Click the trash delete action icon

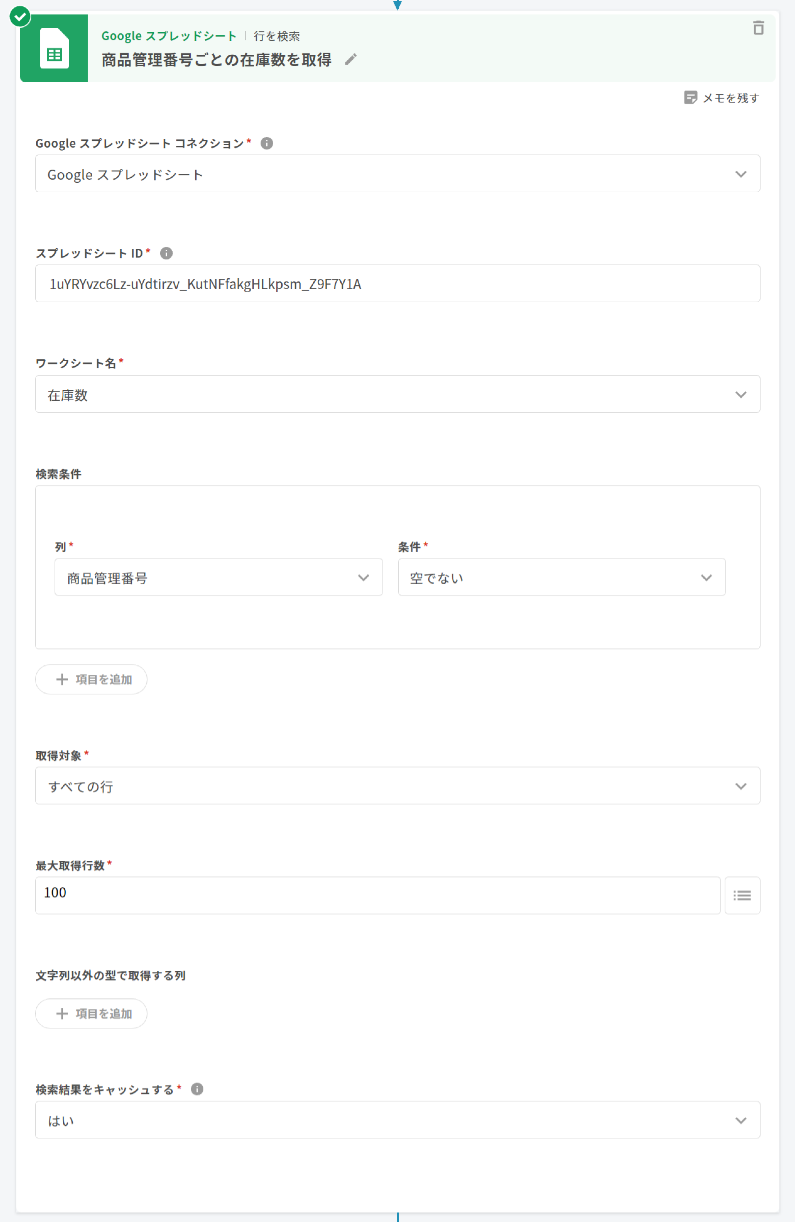758,28
